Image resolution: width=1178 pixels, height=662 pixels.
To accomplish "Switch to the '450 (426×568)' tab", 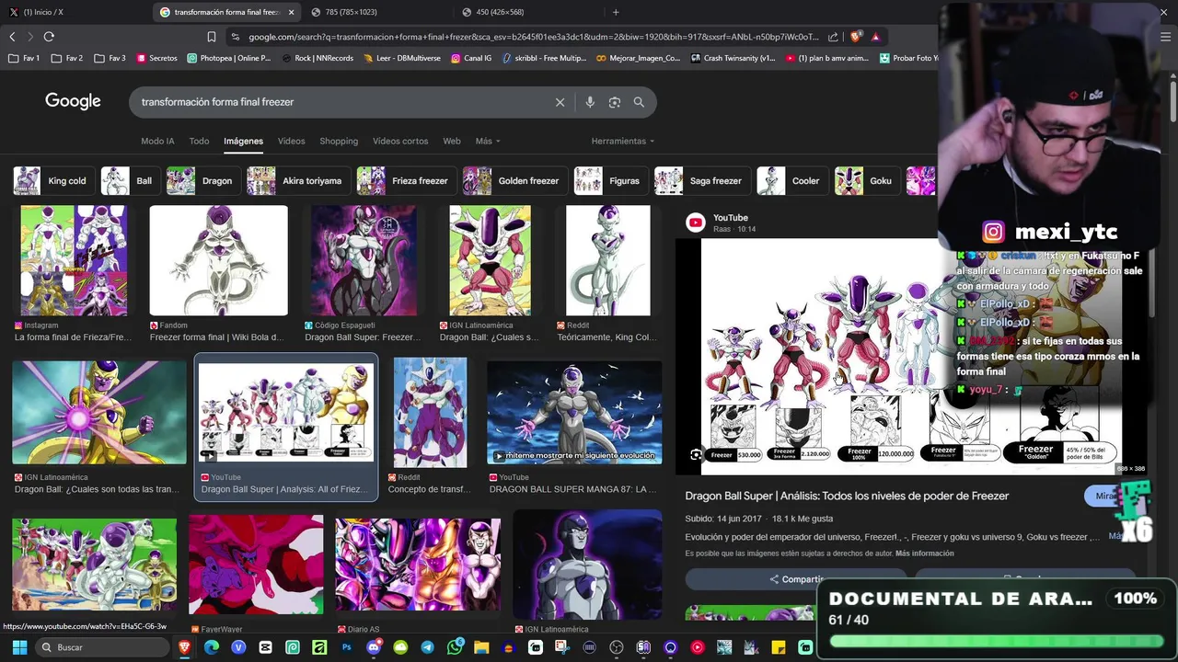I will pyautogui.click(x=529, y=12).
